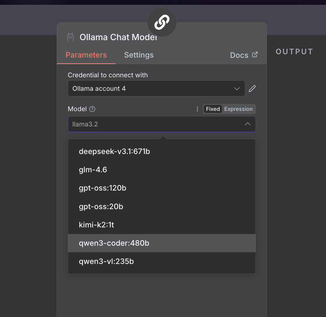Pick gpt-oss:120b from the list
The width and height of the screenshot is (326, 317).
102,188
